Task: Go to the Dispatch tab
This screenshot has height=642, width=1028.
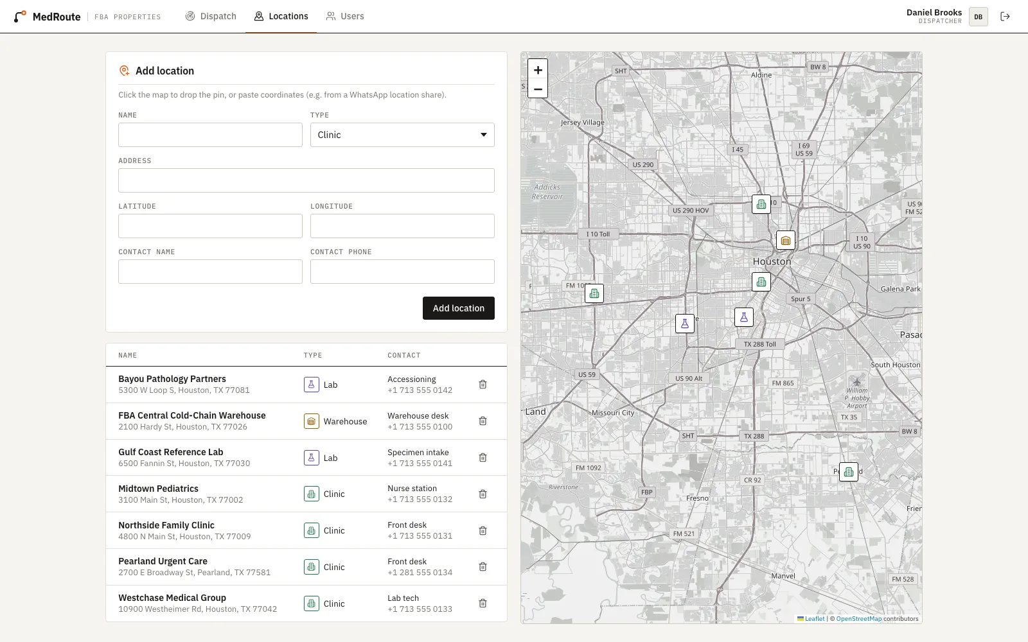Action: point(211,17)
